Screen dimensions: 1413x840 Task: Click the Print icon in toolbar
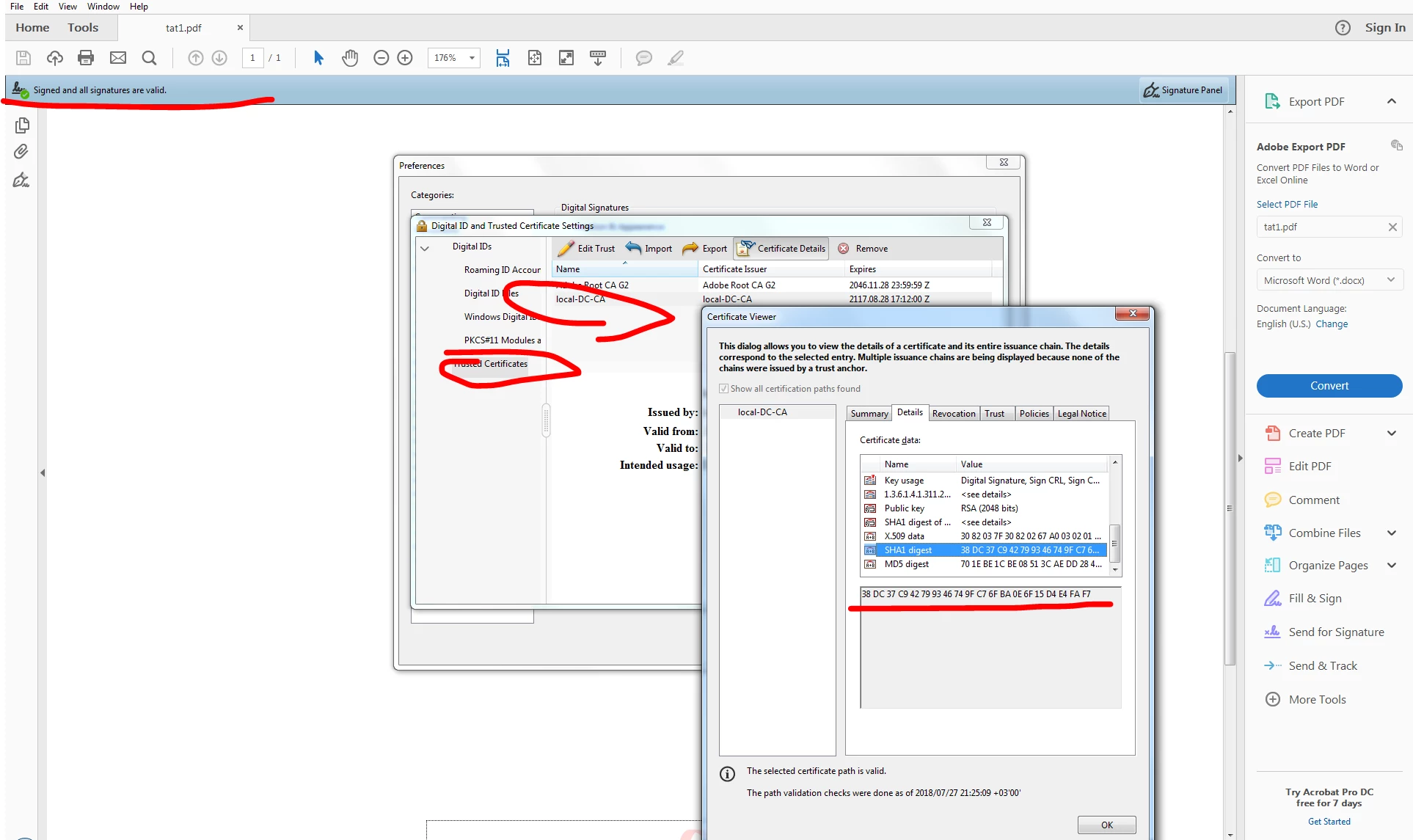coord(86,58)
